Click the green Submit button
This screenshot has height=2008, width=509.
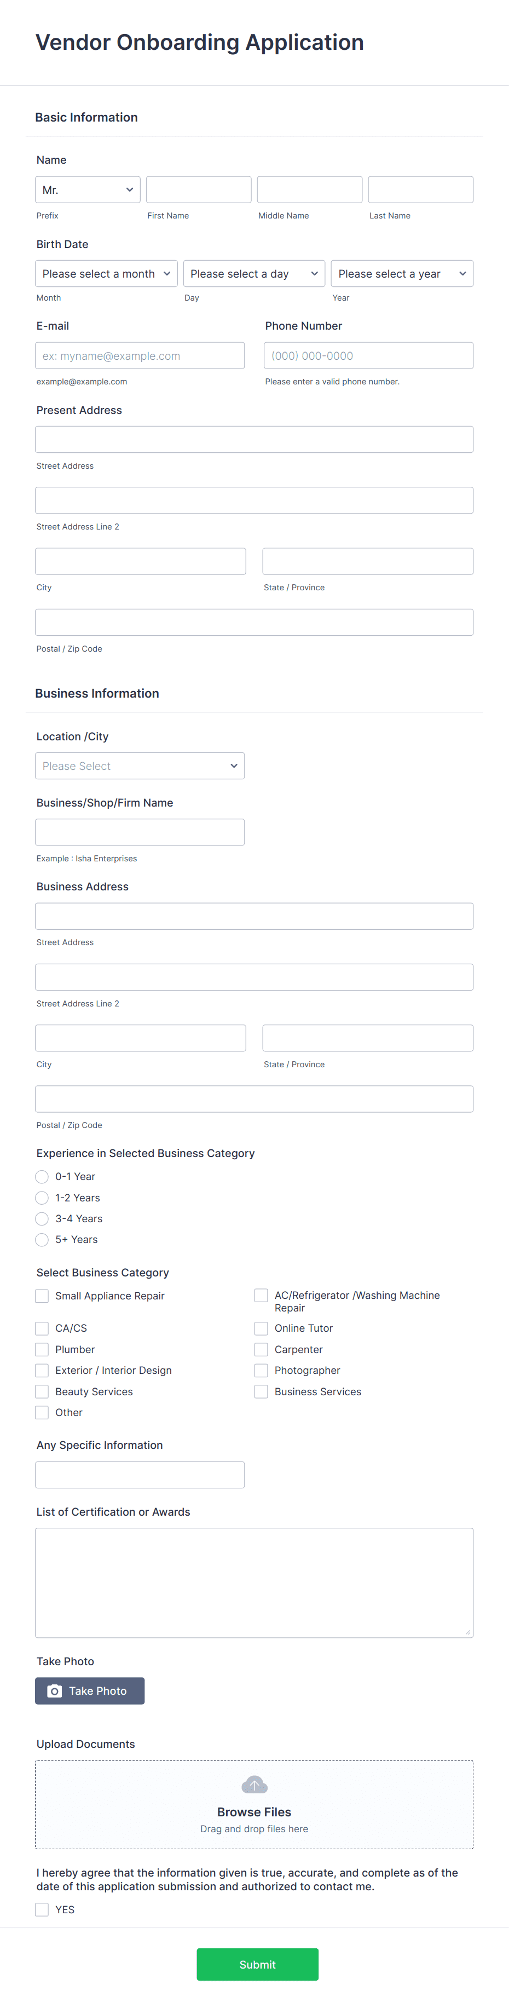coord(257,1964)
